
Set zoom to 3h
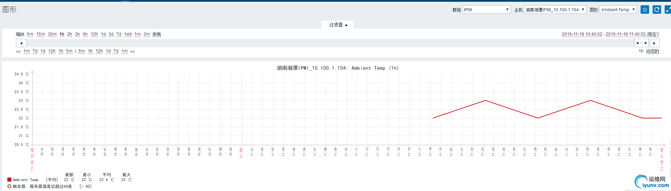[77, 34]
